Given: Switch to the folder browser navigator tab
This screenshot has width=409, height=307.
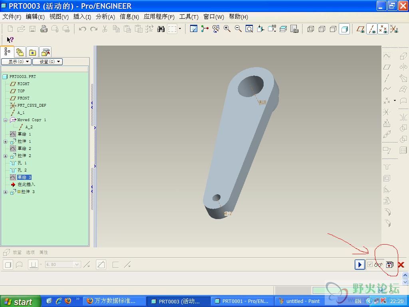Looking at the screenshot, I should coord(20,52).
